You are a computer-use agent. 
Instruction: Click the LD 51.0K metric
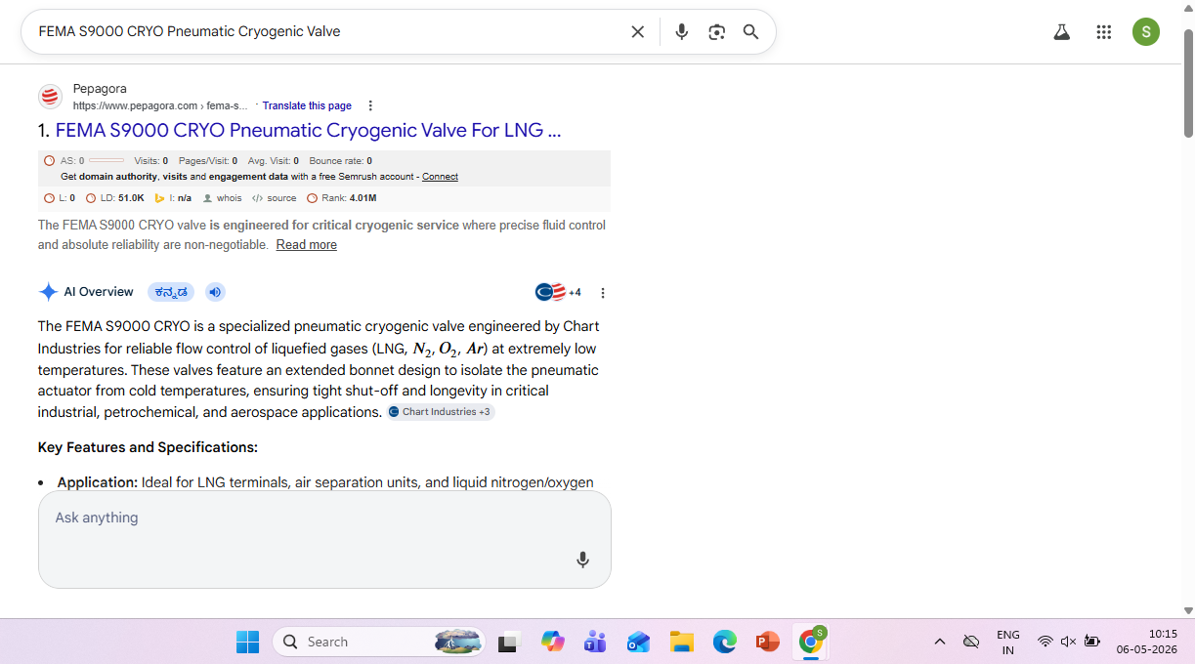point(115,198)
